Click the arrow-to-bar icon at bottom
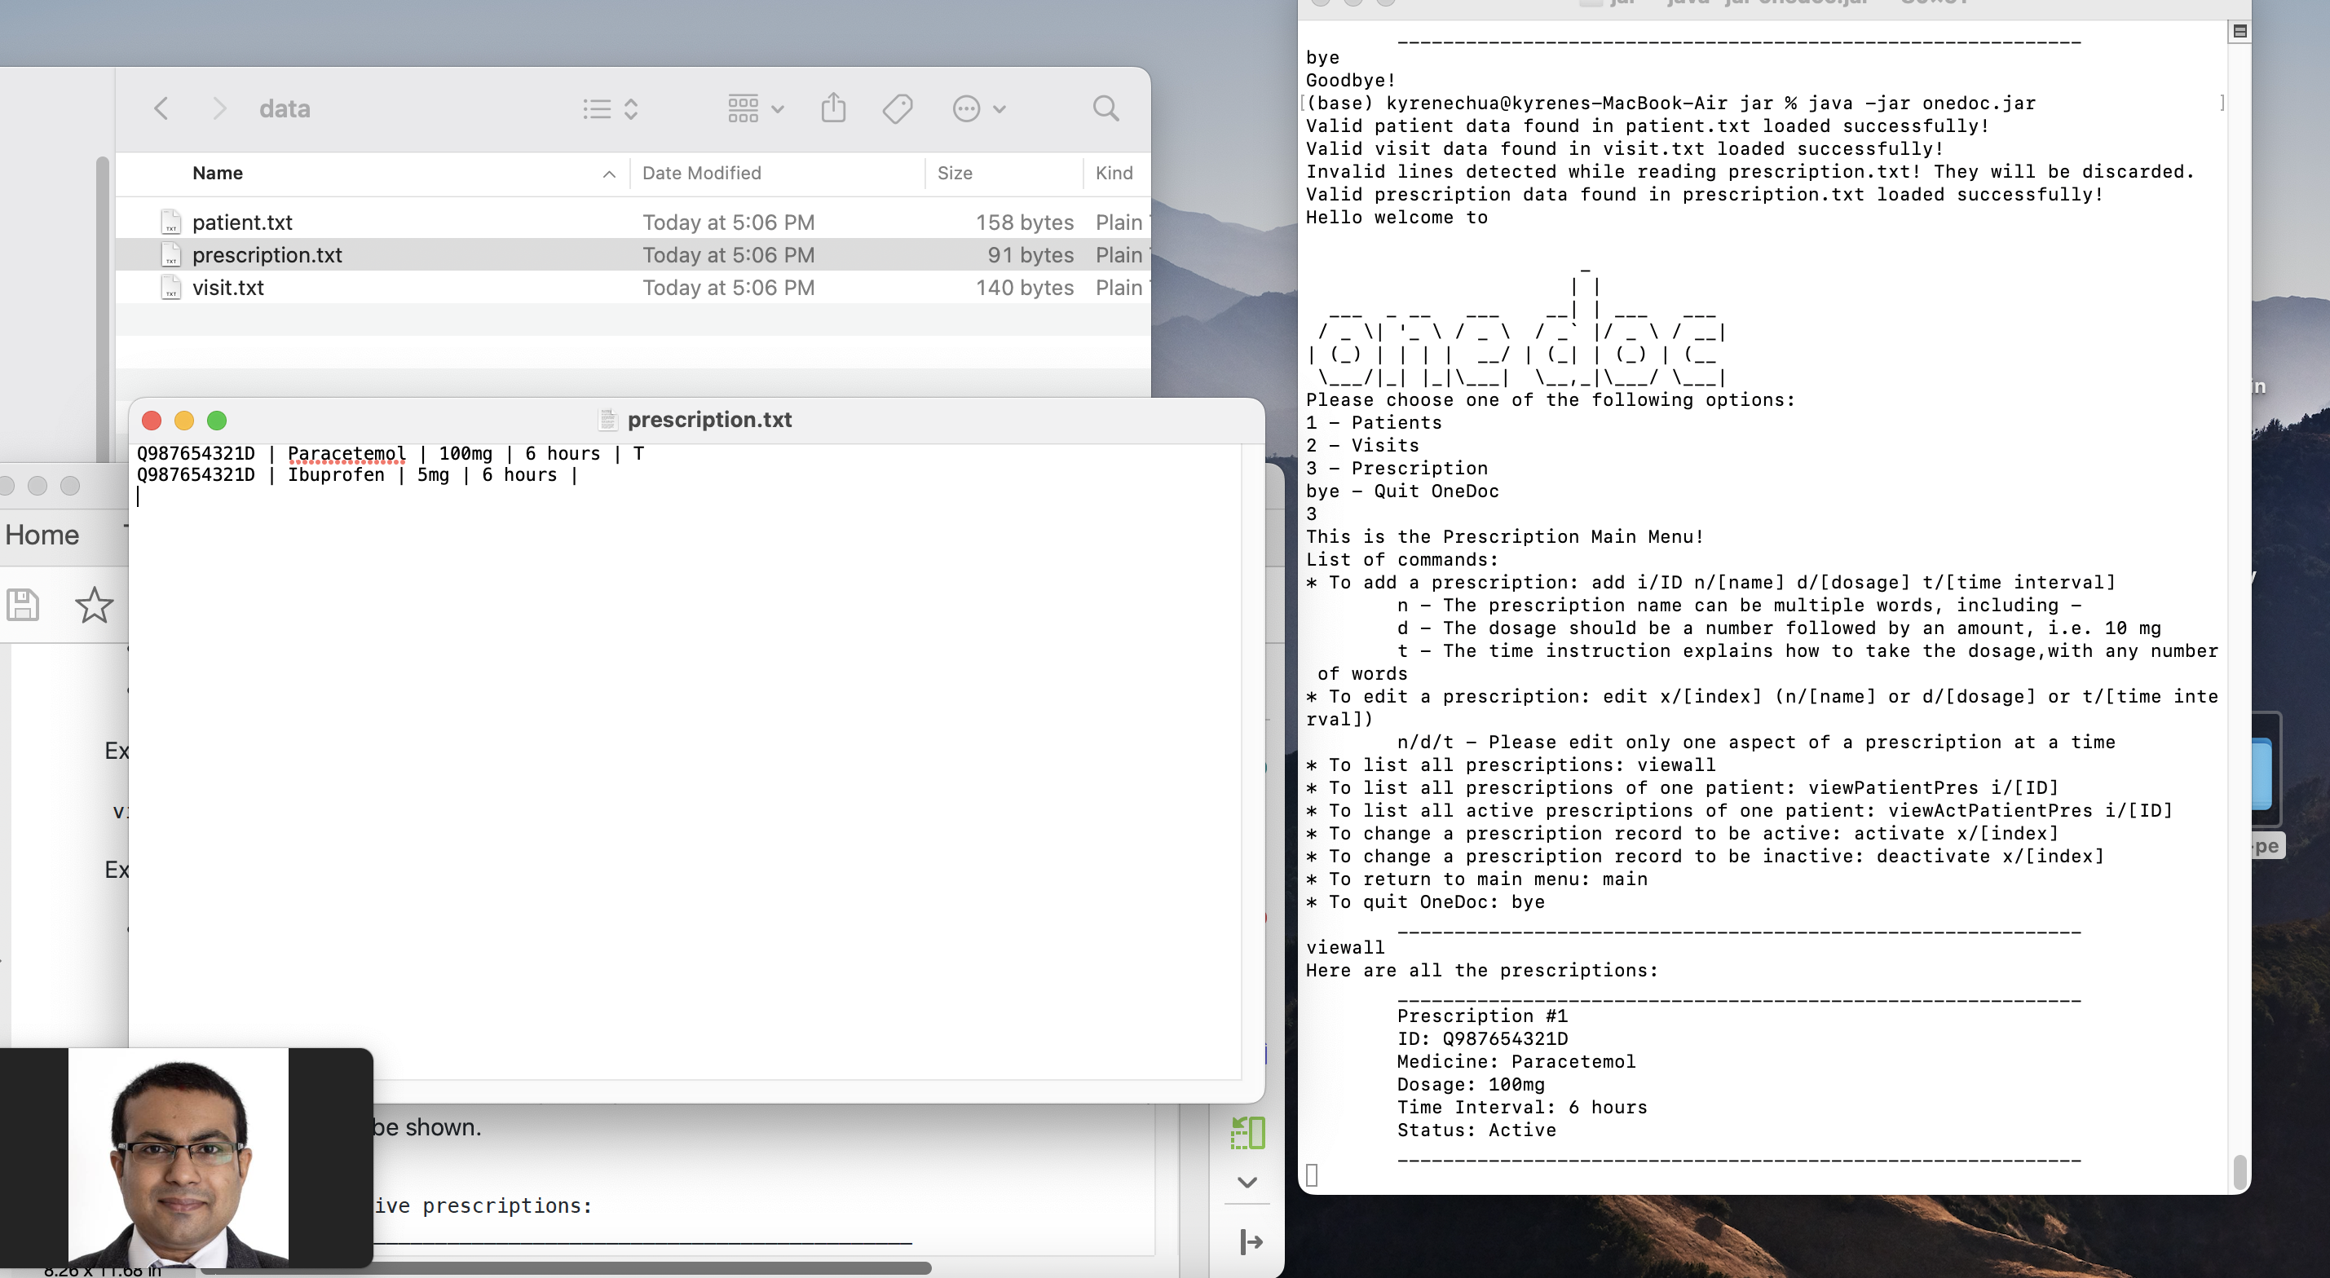The image size is (2330, 1278). click(x=1251, y=1242)
